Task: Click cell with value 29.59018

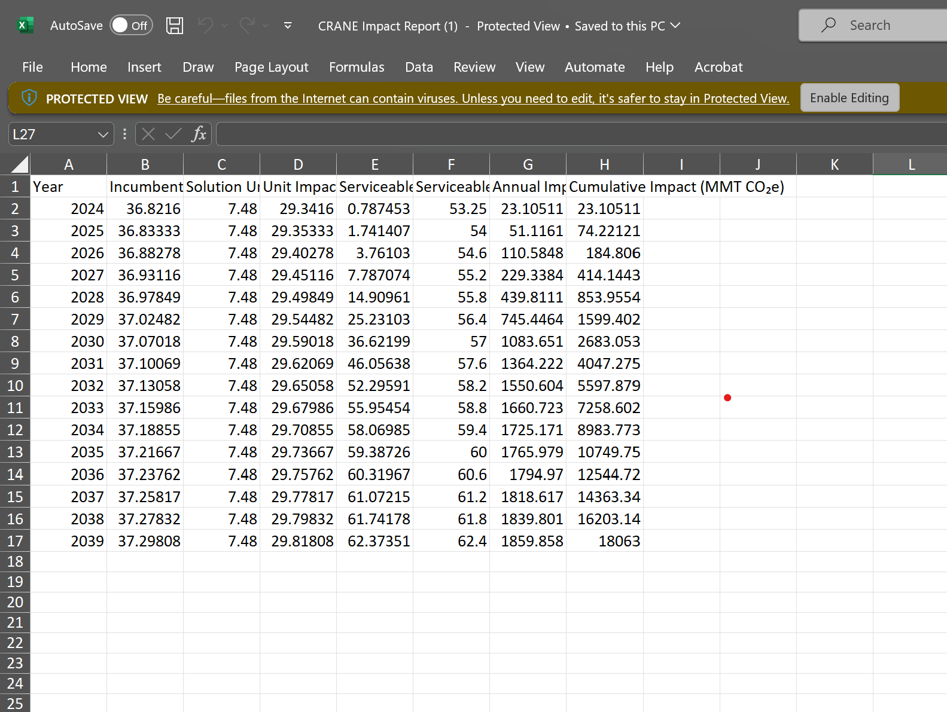Action: click(x=299, y=341)
